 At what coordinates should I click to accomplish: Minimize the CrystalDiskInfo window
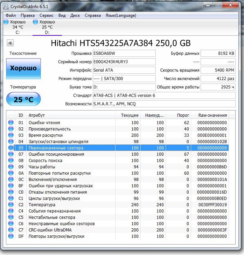pos(208,5)
